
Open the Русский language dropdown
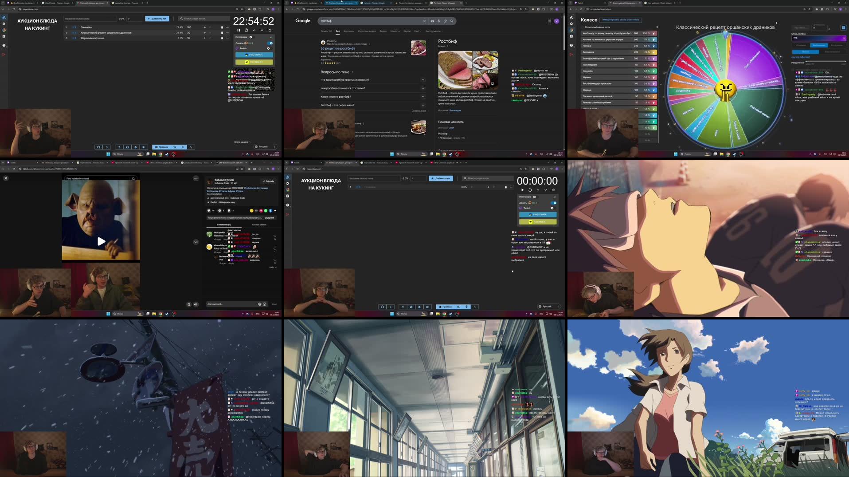266,146
